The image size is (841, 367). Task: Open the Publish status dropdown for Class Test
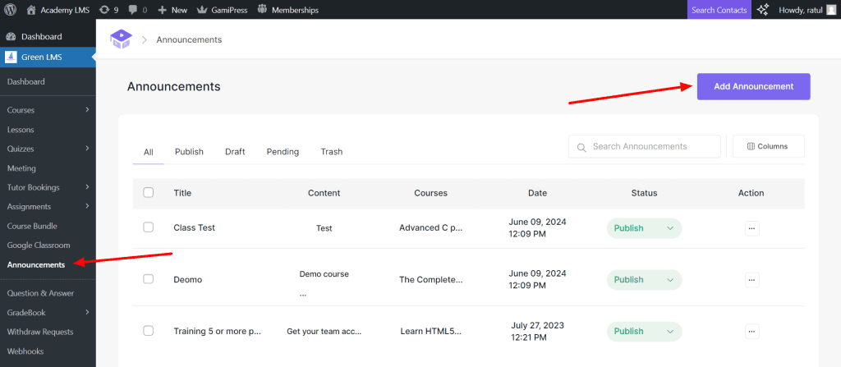644,228
